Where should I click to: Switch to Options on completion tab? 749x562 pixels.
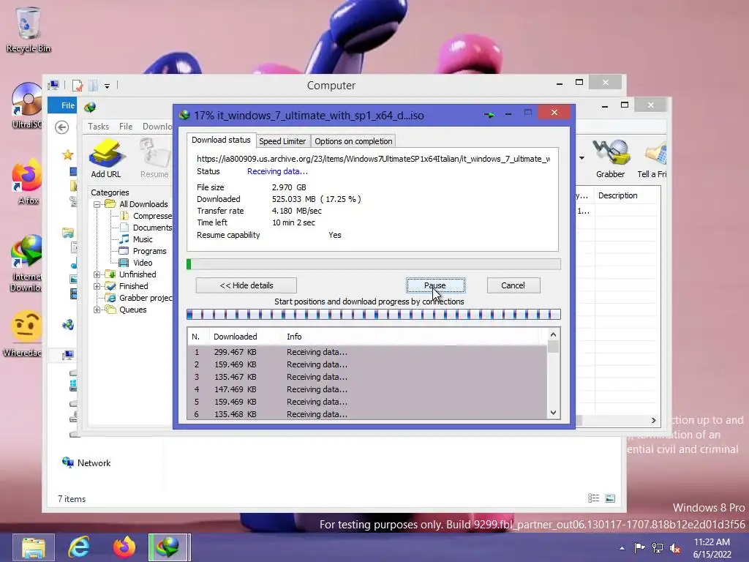(353, 141)
